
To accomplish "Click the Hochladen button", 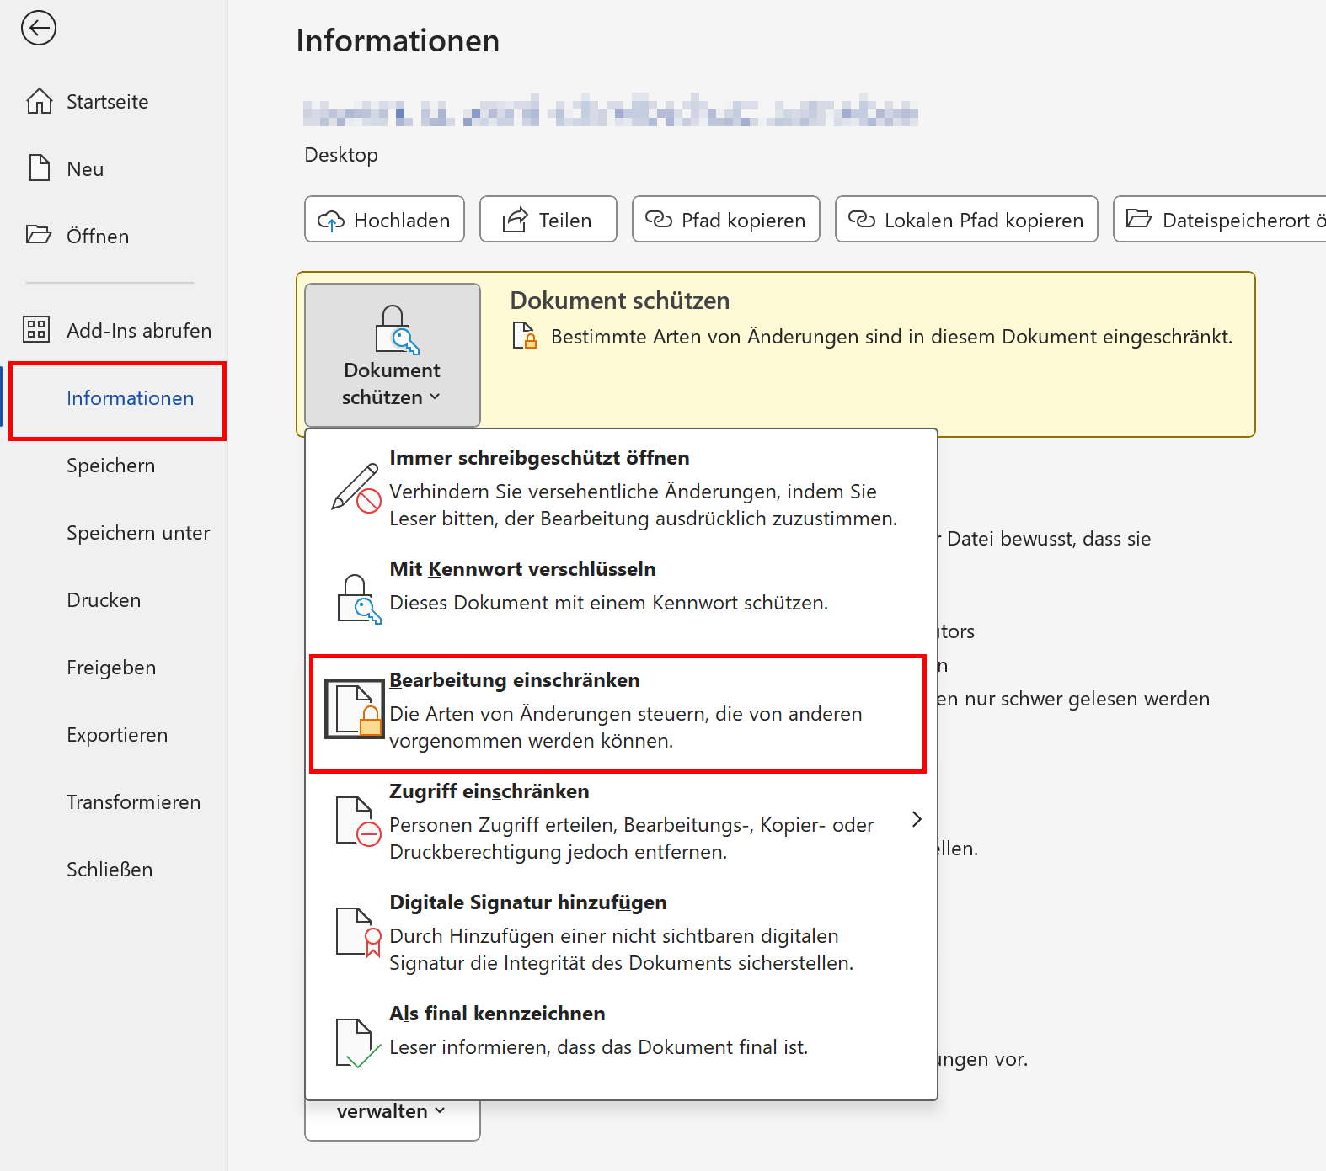I will (x=384, y=219).
